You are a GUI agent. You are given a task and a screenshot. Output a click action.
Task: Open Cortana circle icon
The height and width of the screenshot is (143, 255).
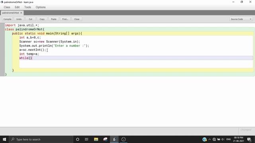tap(78, 139)
